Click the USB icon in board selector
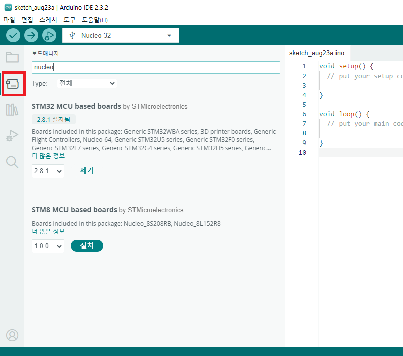Image resolution: width=403 pixels, height=356 pixels. pyautogui.click(x=72, y=35)
